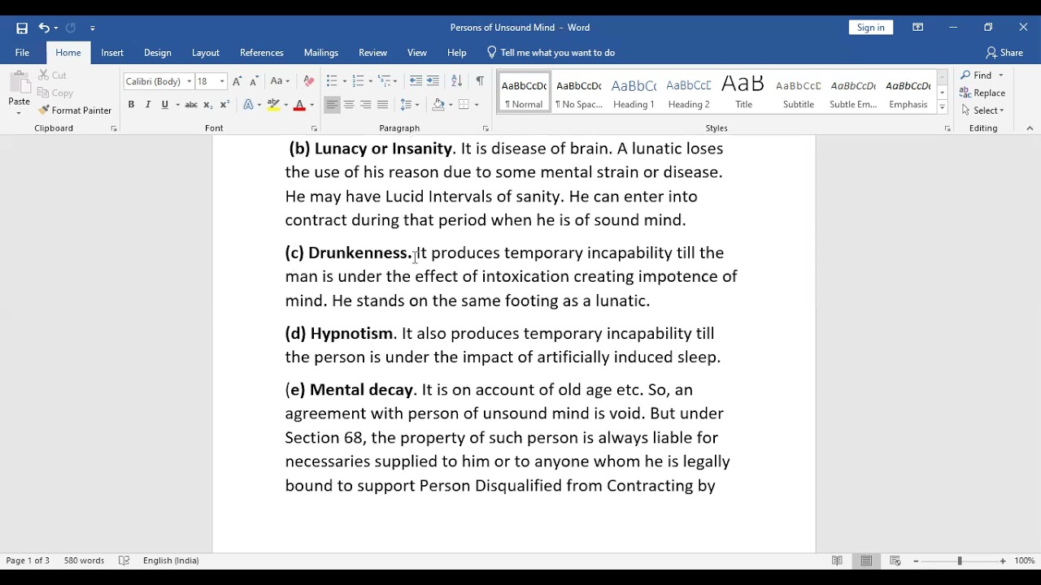Increase paragraph indent
Screen dimensions: 1041x585
(433, 81)
